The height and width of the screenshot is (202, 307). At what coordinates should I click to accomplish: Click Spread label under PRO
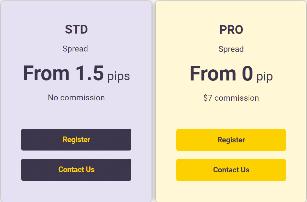click(x=231, y=49)
